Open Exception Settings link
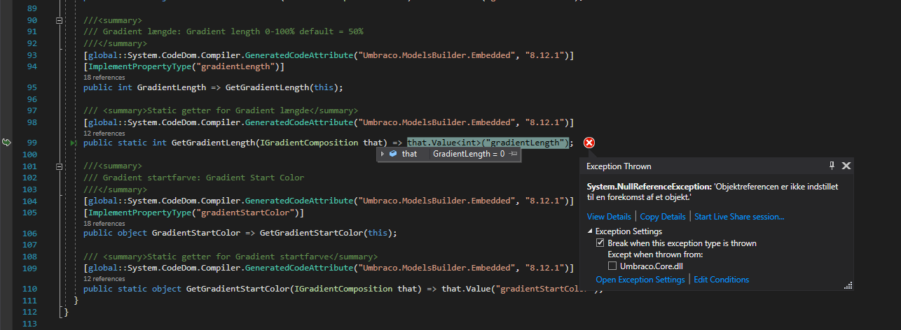 [x=640, y=280]
